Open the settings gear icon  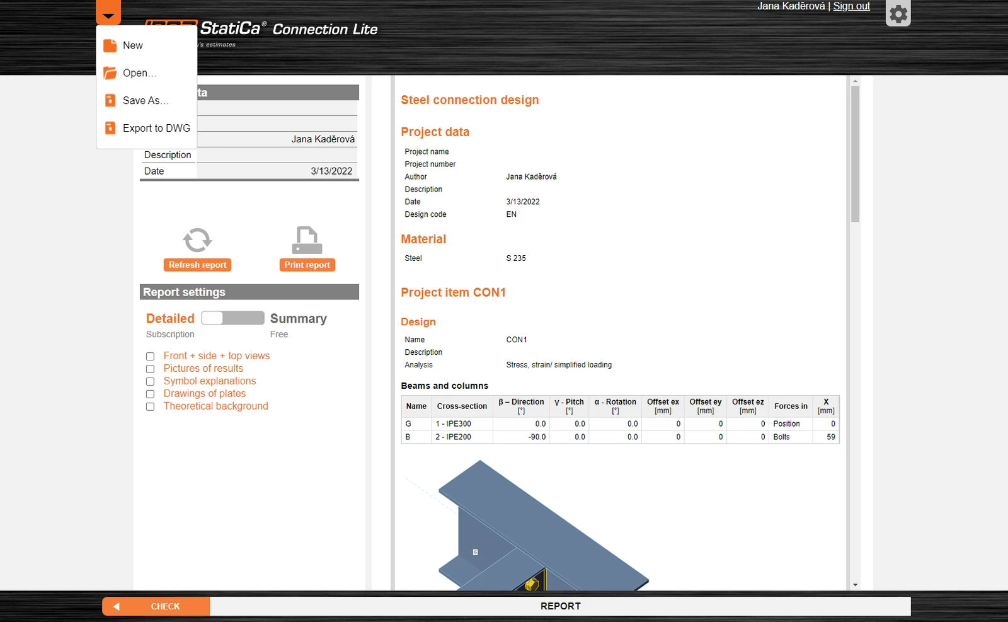click(898, 13)
